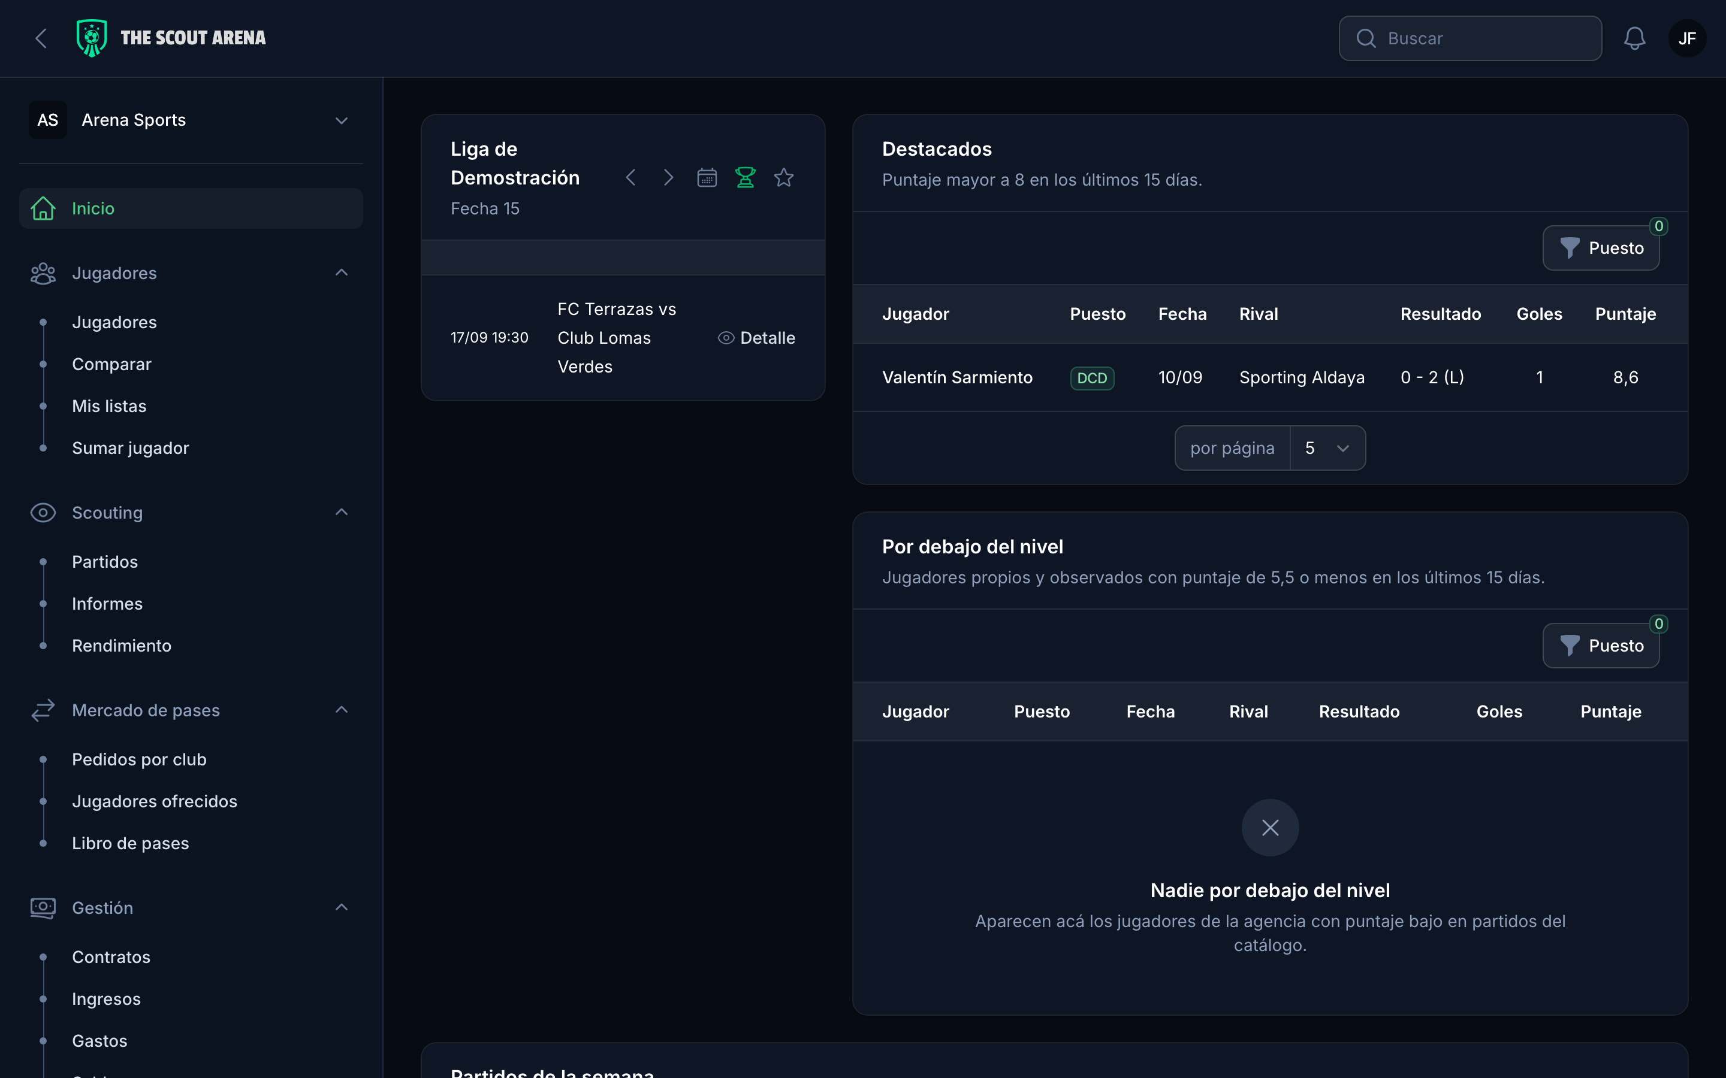The image size is (1726, 1078).
Task: Go to Inicio in the sidebar
Action: pyautogui.click(x=191, y=208)
